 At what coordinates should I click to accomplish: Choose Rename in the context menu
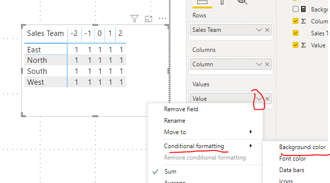[x=174, y=121]
